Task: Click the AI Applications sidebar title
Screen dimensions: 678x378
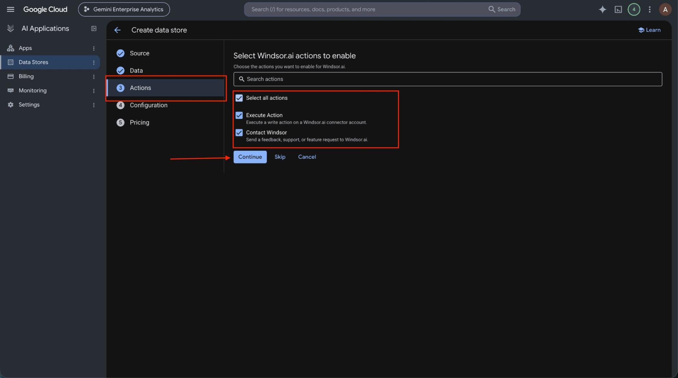Action: (x=45, y=28)
